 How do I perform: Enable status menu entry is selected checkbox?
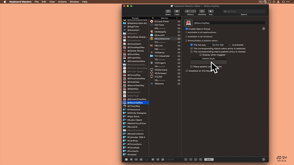click(191, 48)
